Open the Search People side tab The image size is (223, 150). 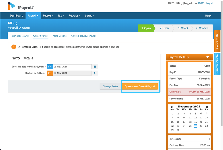[x=217, y=64]
